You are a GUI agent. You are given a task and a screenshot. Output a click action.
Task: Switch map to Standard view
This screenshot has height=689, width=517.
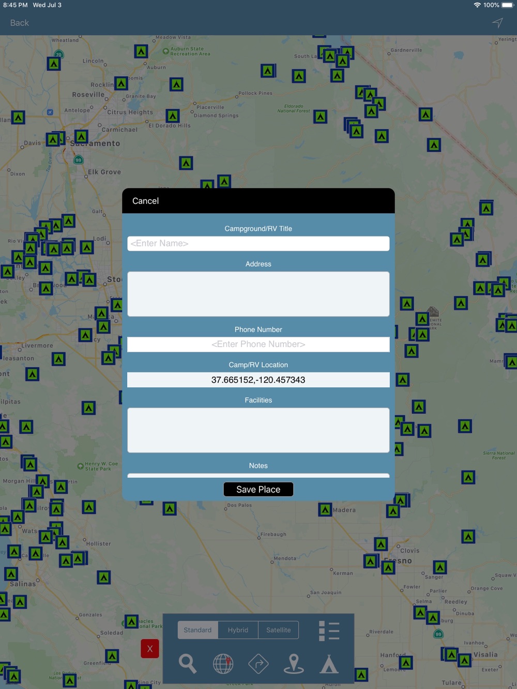click(x=197, y=630)
